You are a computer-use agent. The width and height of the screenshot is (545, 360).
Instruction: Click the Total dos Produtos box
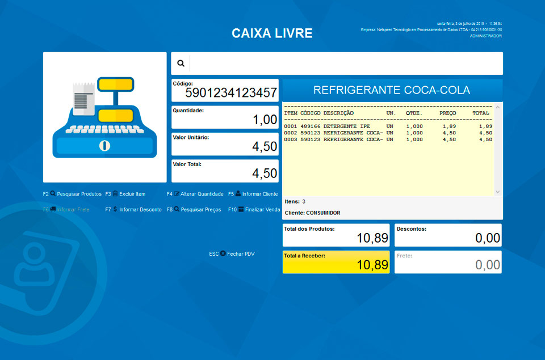pyautogui.click(x=336, y=235)
